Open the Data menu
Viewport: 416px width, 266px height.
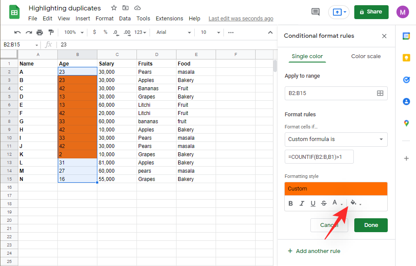tap(125, 18)
